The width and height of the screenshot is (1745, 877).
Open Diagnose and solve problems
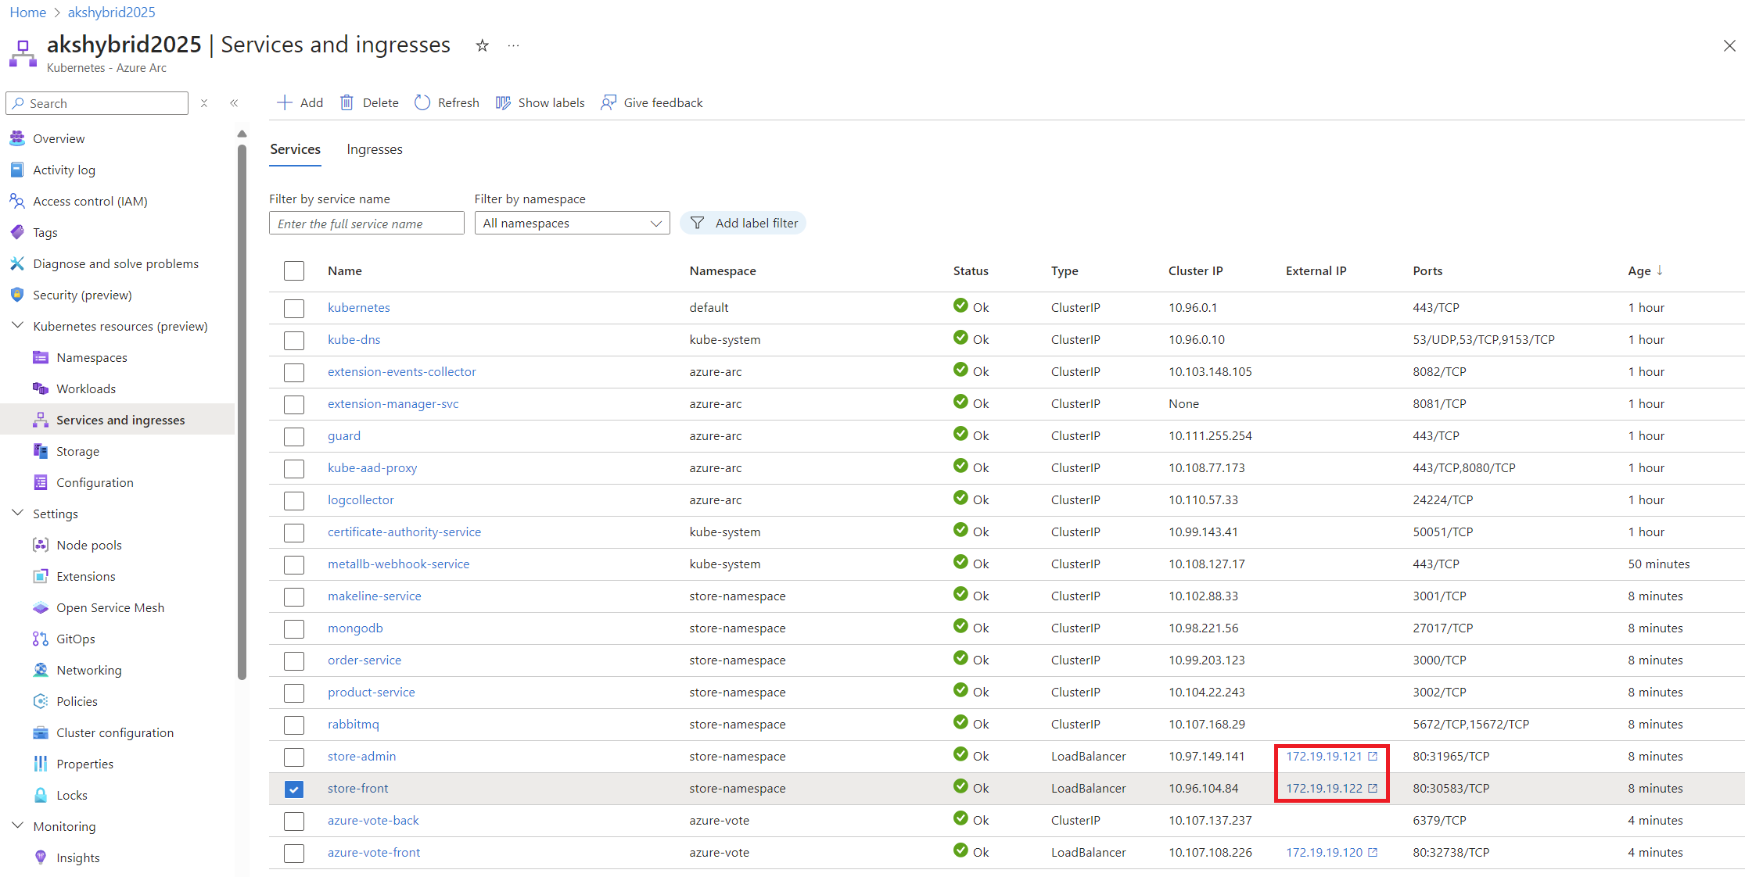116,263
